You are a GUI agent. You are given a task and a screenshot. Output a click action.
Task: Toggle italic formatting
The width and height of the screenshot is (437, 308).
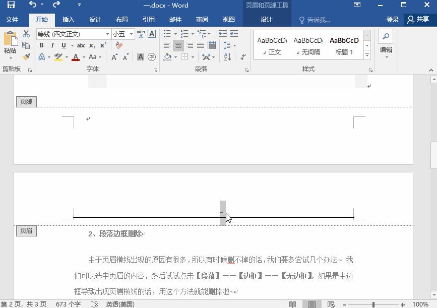[52, 45]
